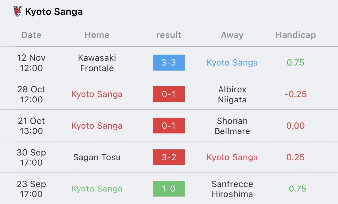Open the 0-1 score against Albirex Niigata

[169, 94]
